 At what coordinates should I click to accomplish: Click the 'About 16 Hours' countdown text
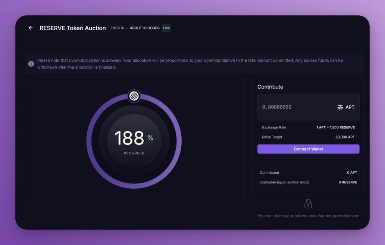click(145, 28)
